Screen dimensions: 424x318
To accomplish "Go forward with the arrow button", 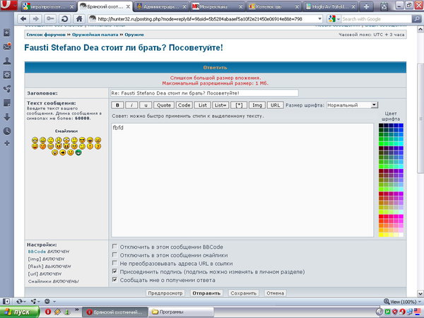I will (x=36, y=18).
